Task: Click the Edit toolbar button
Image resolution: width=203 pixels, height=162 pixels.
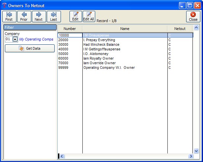Action: 75,16
